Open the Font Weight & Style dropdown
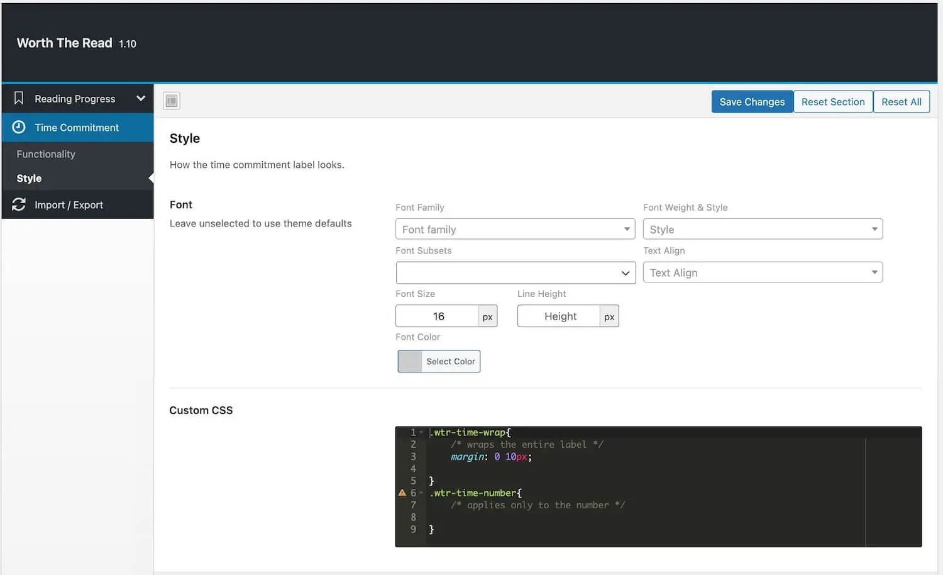943x575 pixels. pos(763,229)
